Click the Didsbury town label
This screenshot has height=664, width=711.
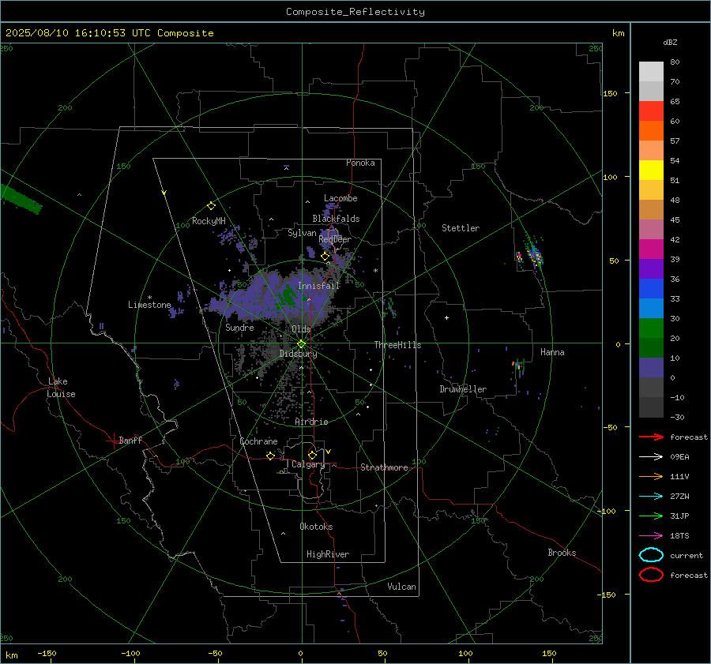(x=298, y=354)
